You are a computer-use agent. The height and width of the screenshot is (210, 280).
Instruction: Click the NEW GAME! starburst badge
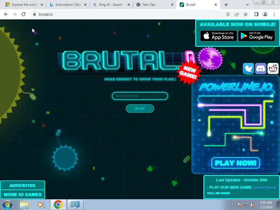(189, 73)
